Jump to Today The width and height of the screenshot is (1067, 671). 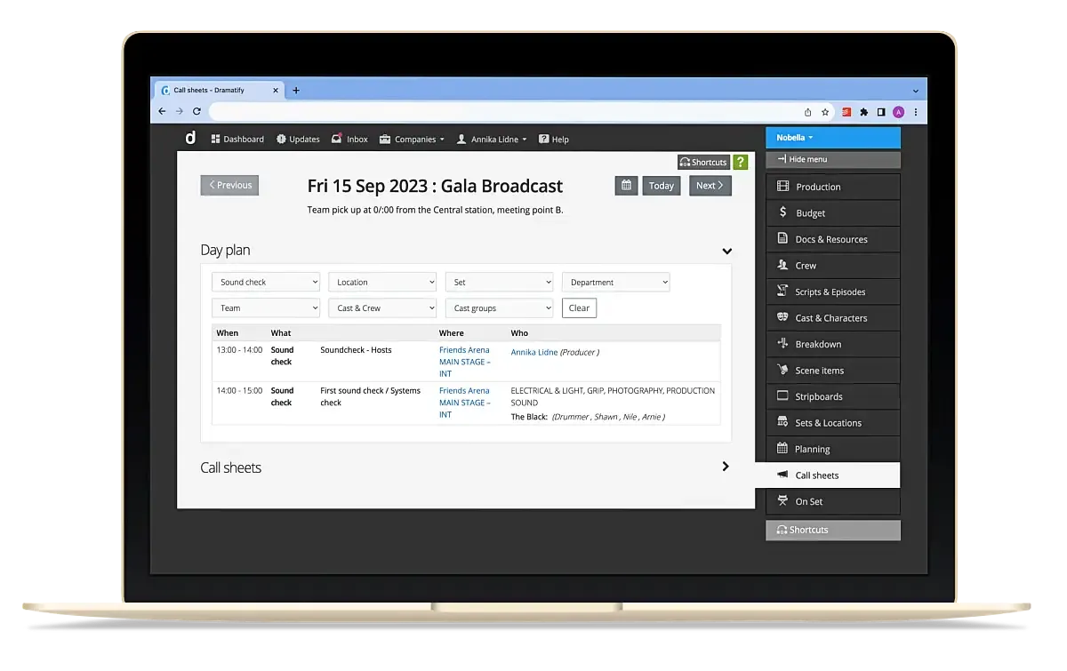pos(661,185)
